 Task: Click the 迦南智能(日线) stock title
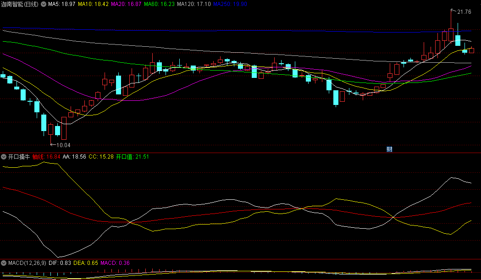[x=20, y=4]
